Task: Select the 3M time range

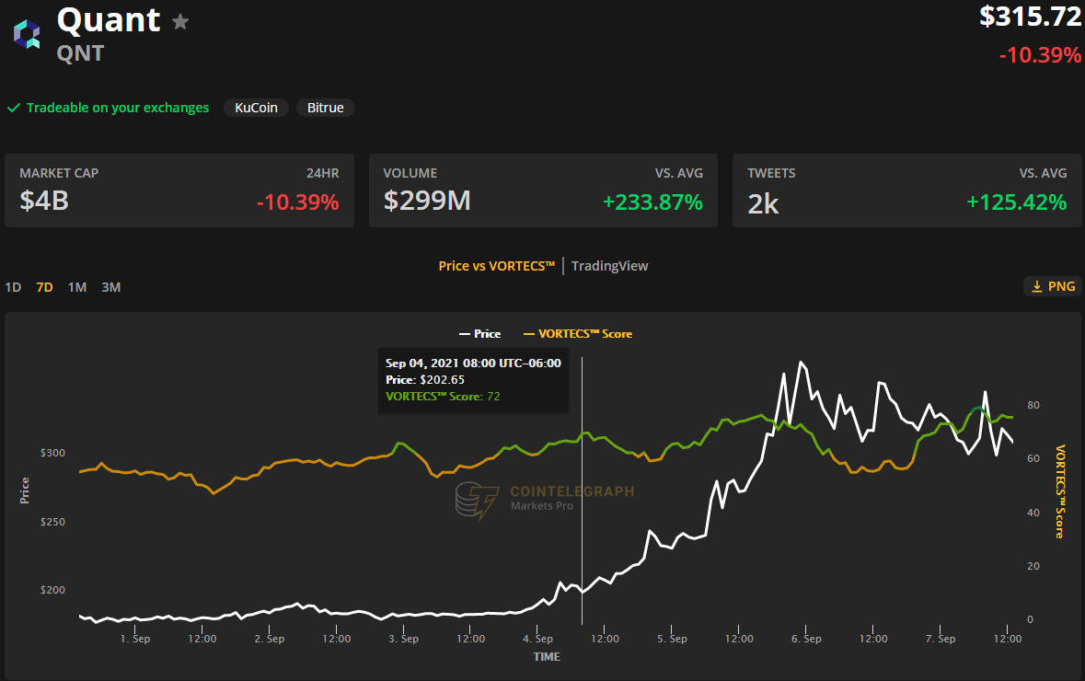Action: point(110,287)
